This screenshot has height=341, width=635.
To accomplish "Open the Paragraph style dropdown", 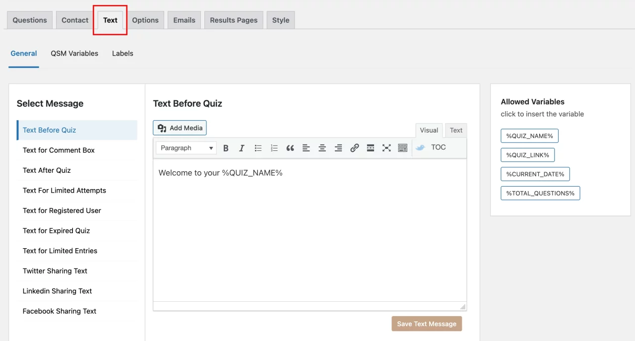I will click(186, 147).
